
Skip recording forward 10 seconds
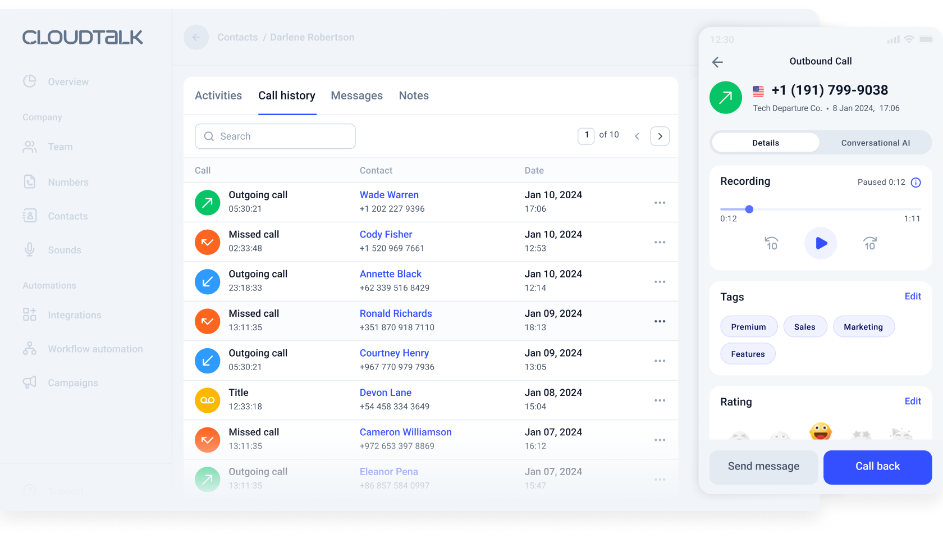pos(869,243)
